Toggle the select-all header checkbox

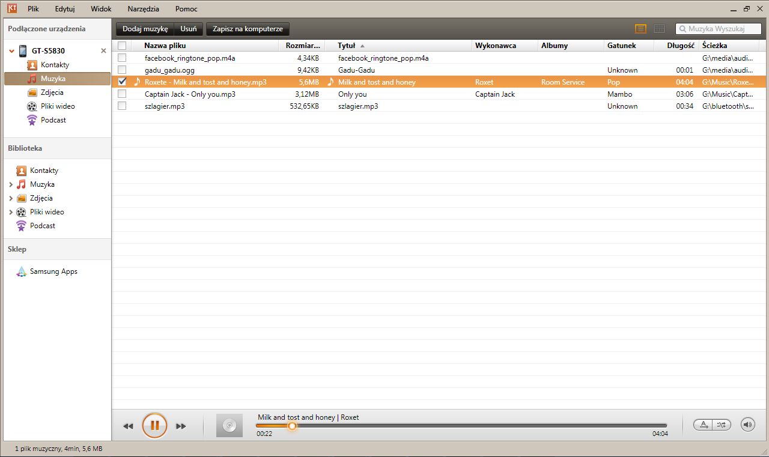tap(122, 46)
